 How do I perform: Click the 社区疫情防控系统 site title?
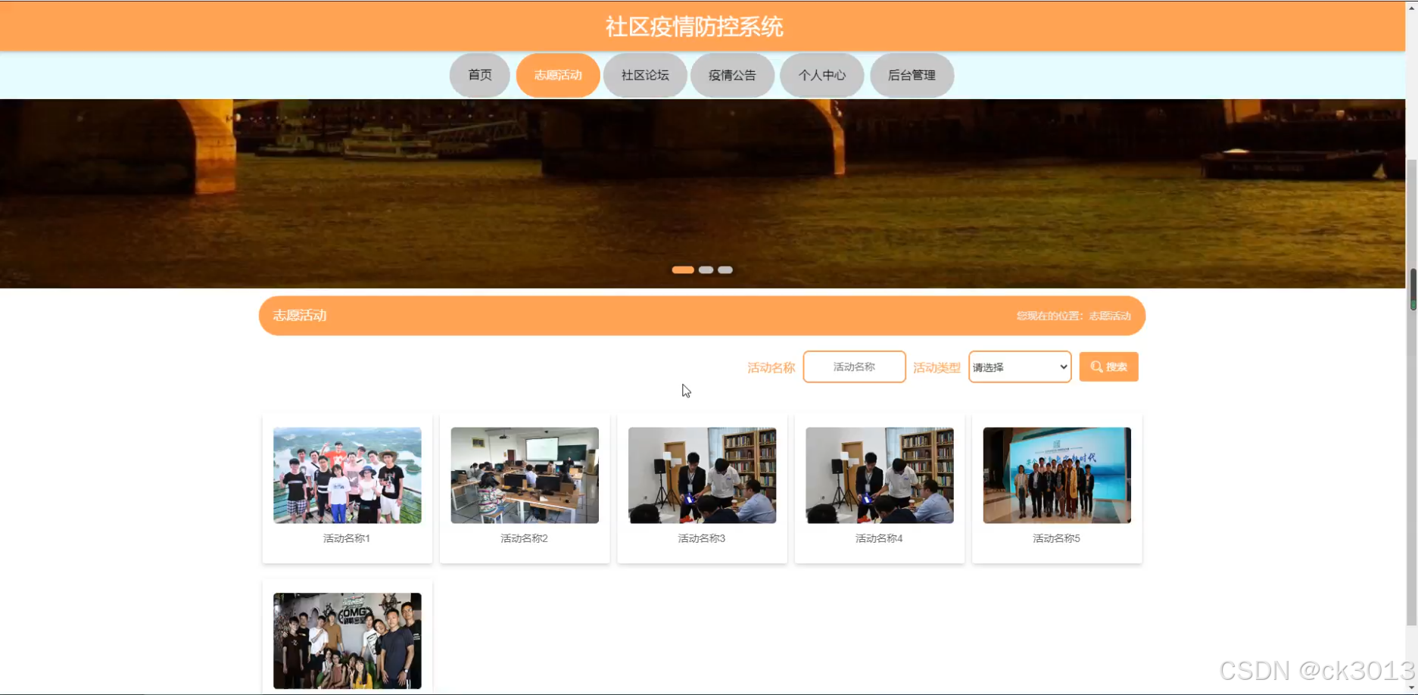coord(694,27)
